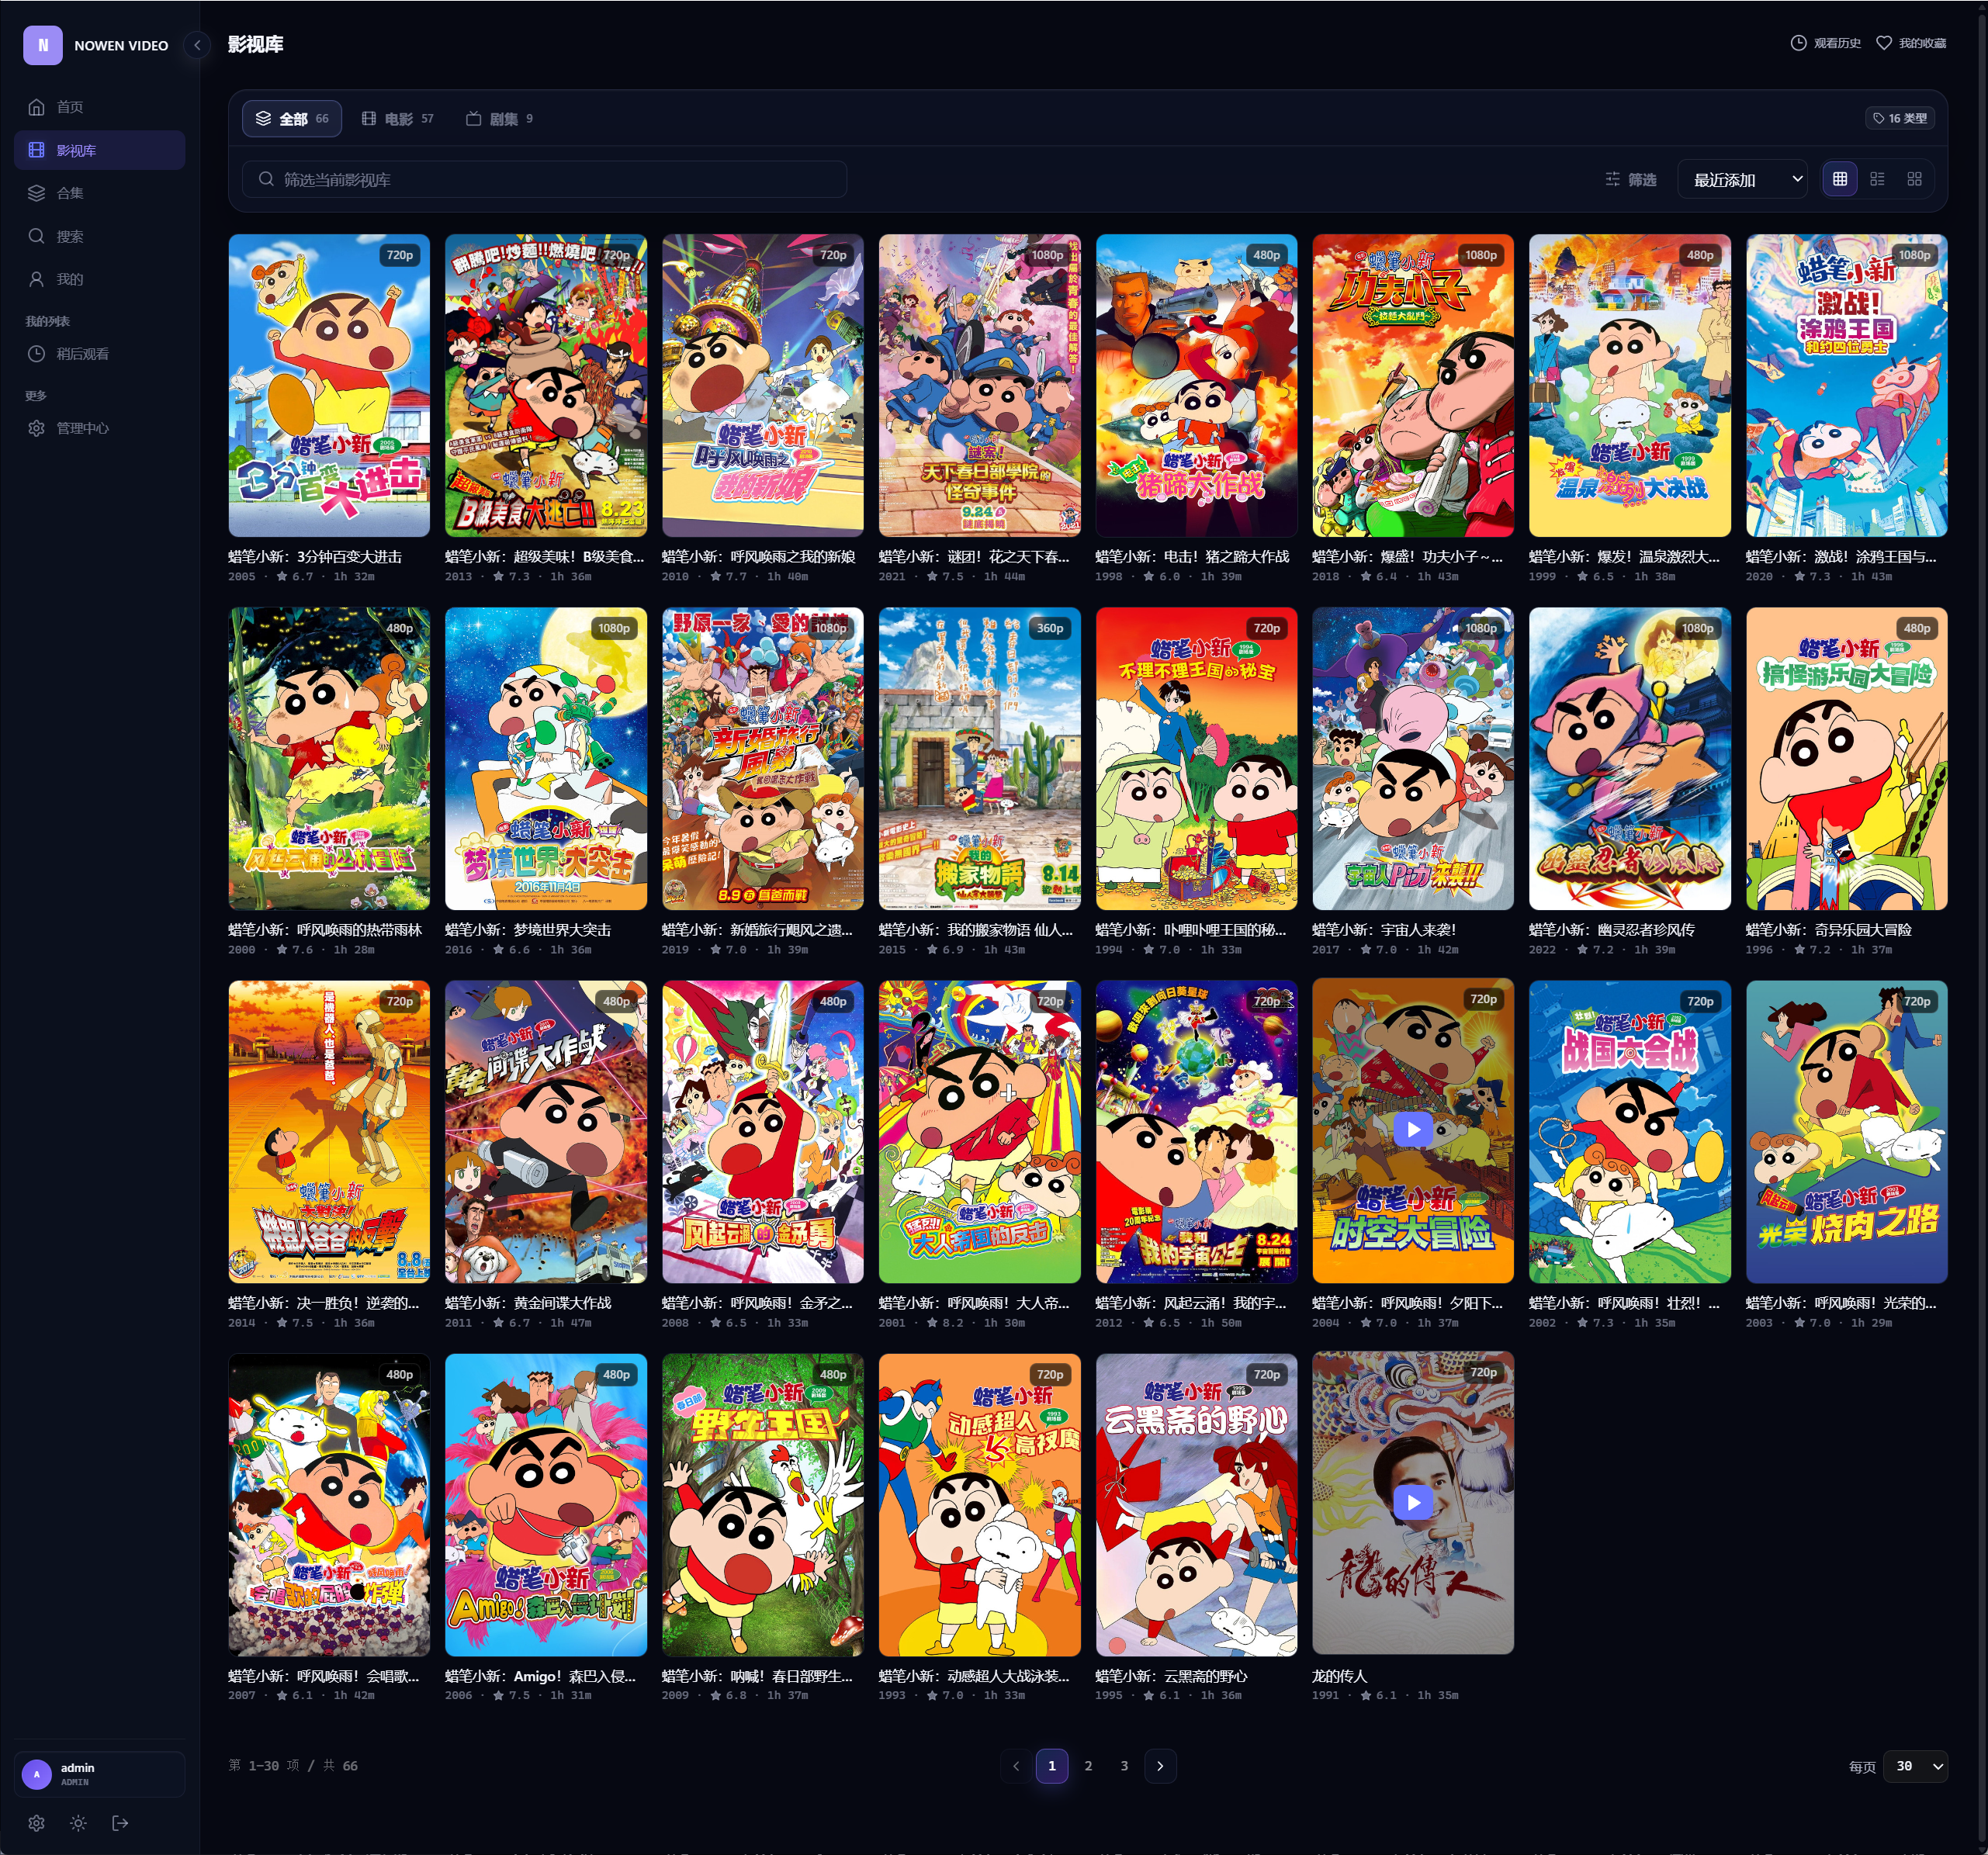Click the logout icon
Image resolution: width=1988 pixels, height=1855 pixels.
click(x=120, y=1823)
